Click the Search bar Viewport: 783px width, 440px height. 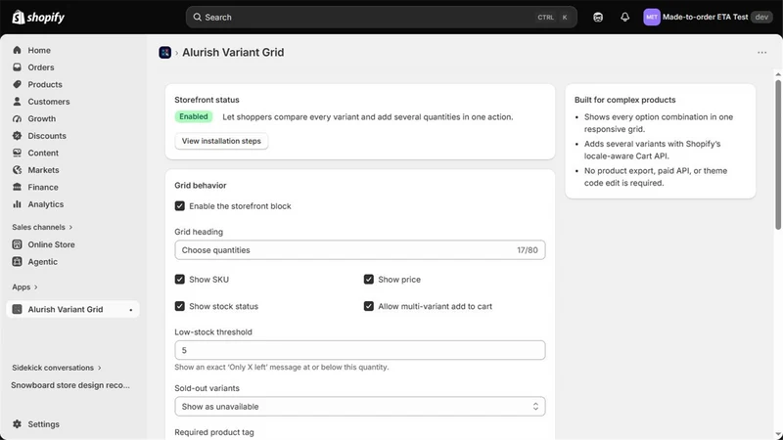click(x=382, y=17)
